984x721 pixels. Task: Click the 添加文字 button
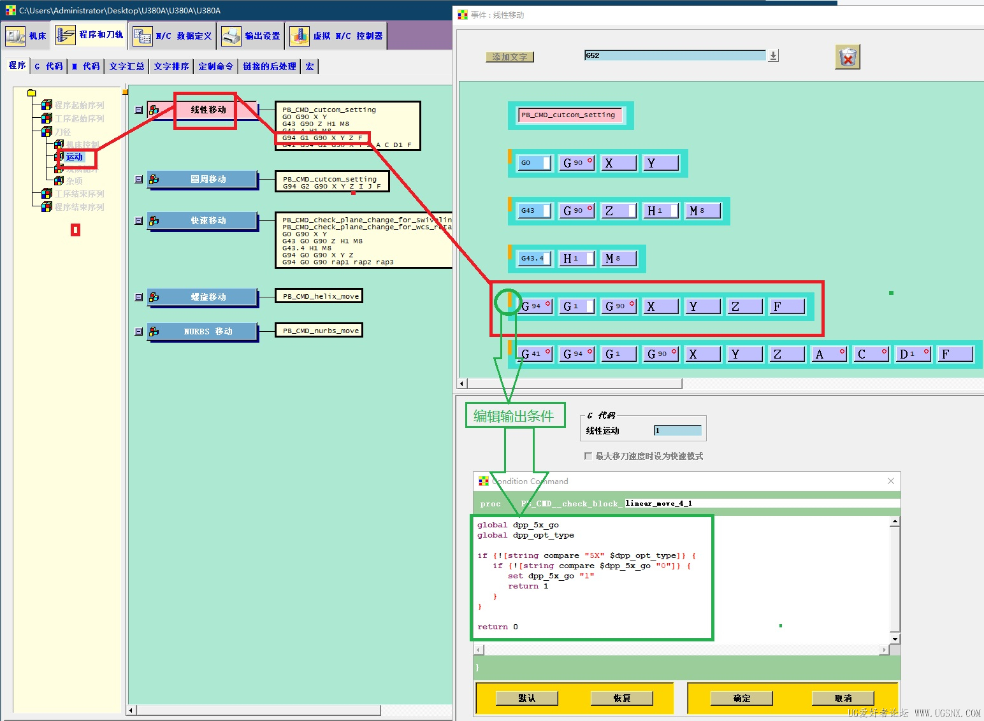[510, 57]
